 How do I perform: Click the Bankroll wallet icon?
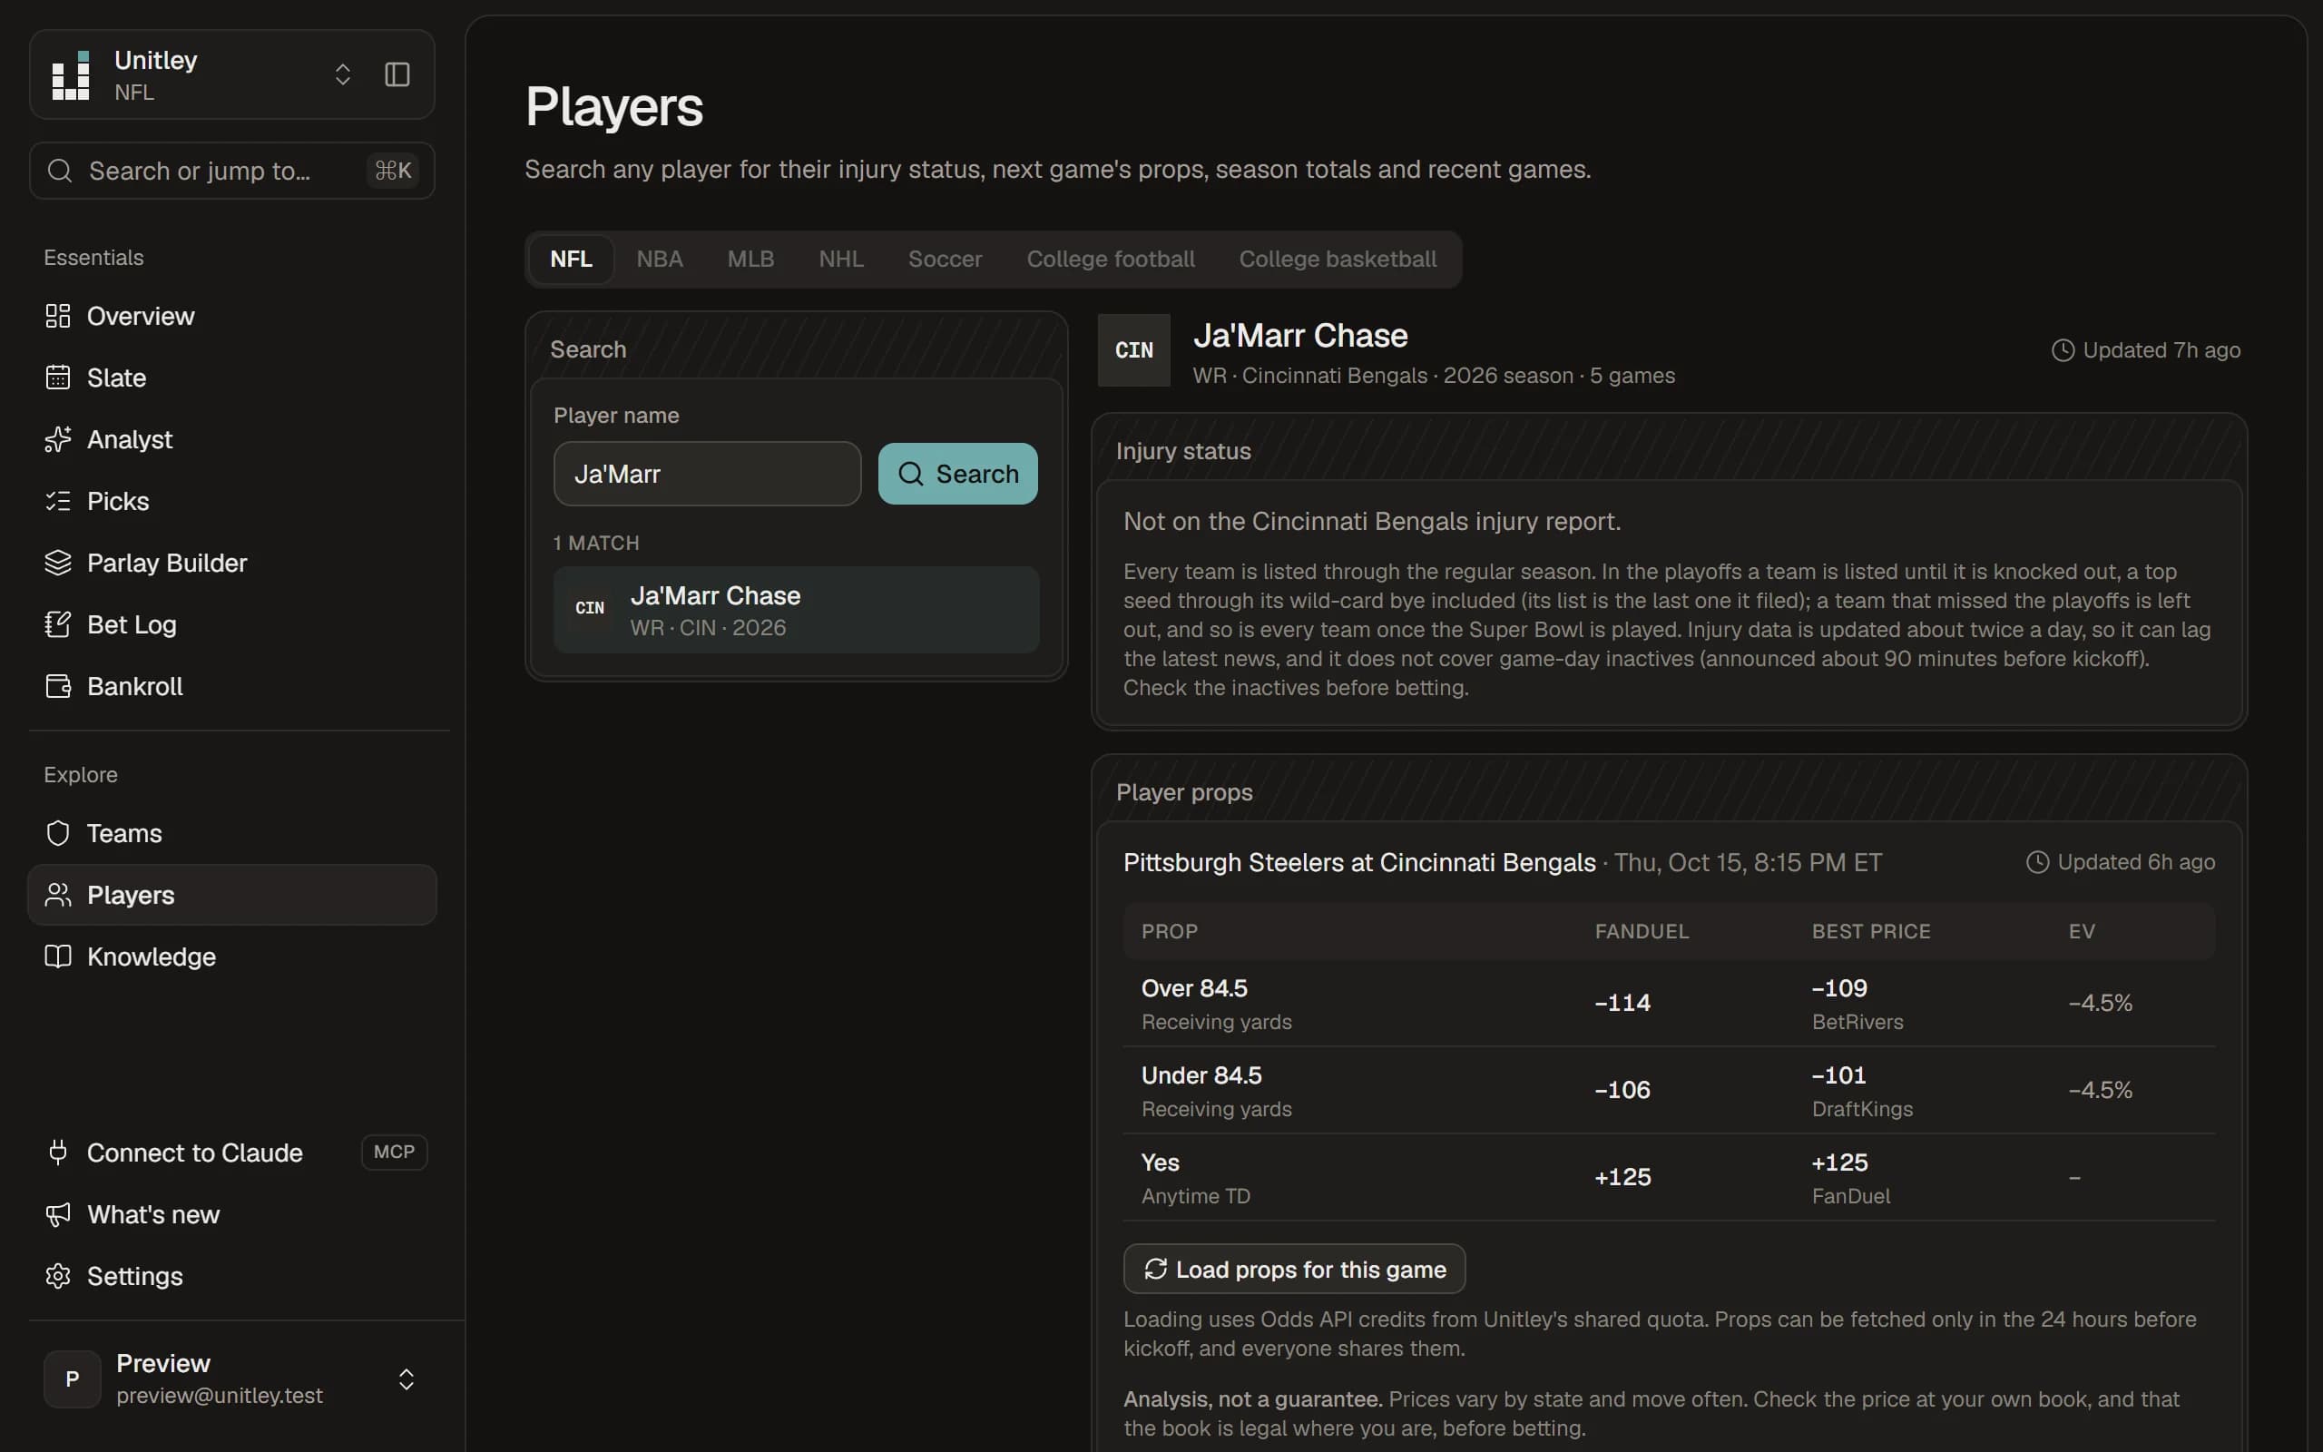pyautogui.click(x=59, y=687)
